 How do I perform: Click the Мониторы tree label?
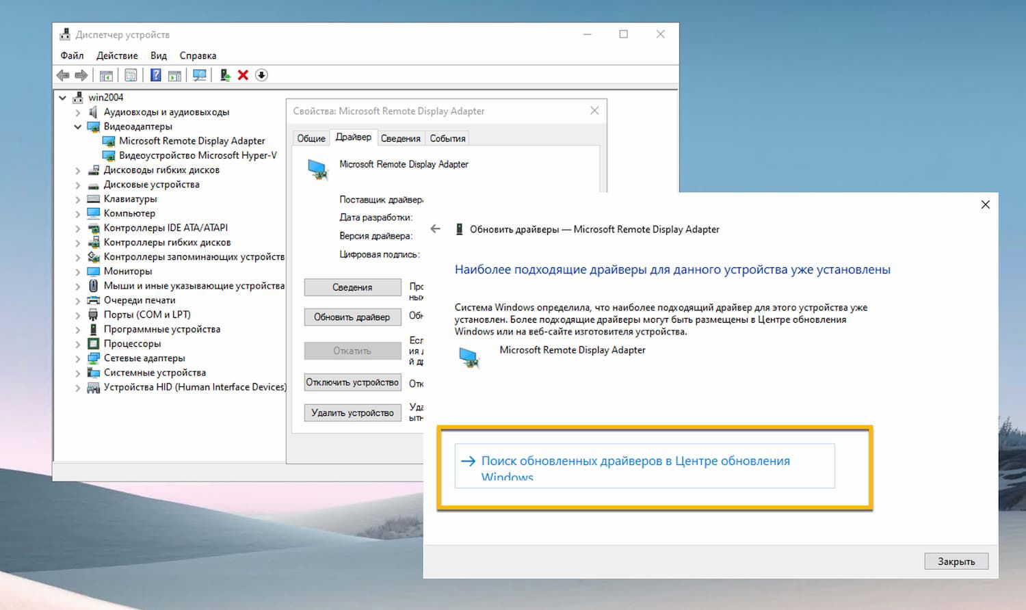tap(128, 271)
